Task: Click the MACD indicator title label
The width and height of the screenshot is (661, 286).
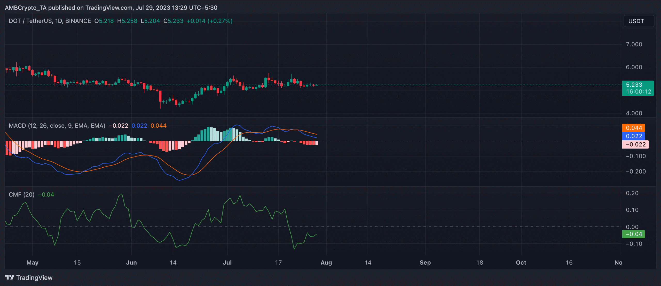Action: pyautogui.click(x=57, y=126)
